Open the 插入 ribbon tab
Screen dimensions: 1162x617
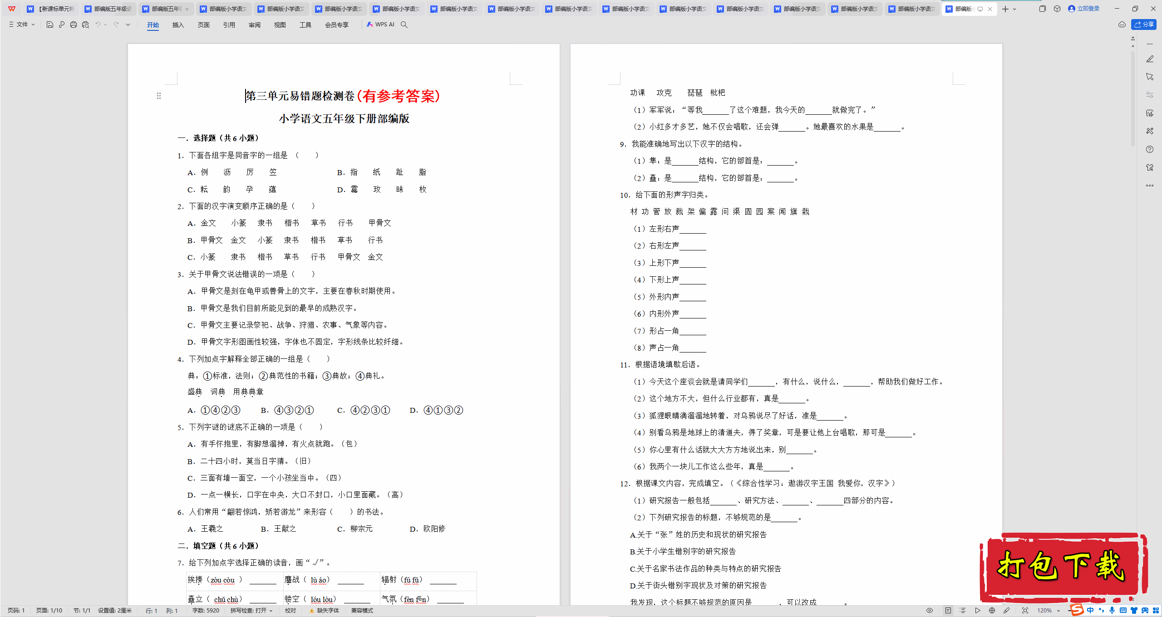tap(178, 25)
